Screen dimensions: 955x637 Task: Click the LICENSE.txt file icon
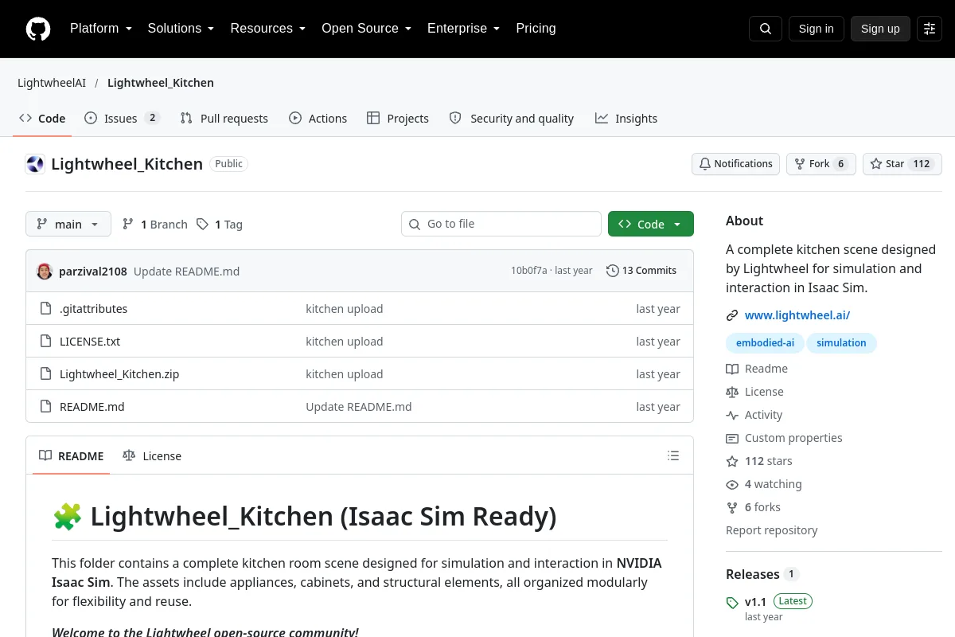point(45,342)
